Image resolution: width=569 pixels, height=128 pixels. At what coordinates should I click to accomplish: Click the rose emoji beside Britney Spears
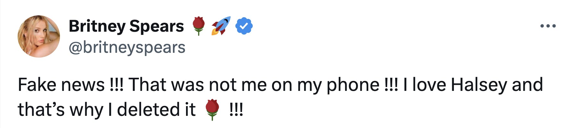pyautogui.click(x=199, y=26)
